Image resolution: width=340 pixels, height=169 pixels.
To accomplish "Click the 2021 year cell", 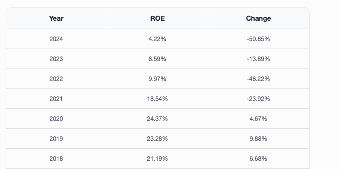I will coord(56,99).
